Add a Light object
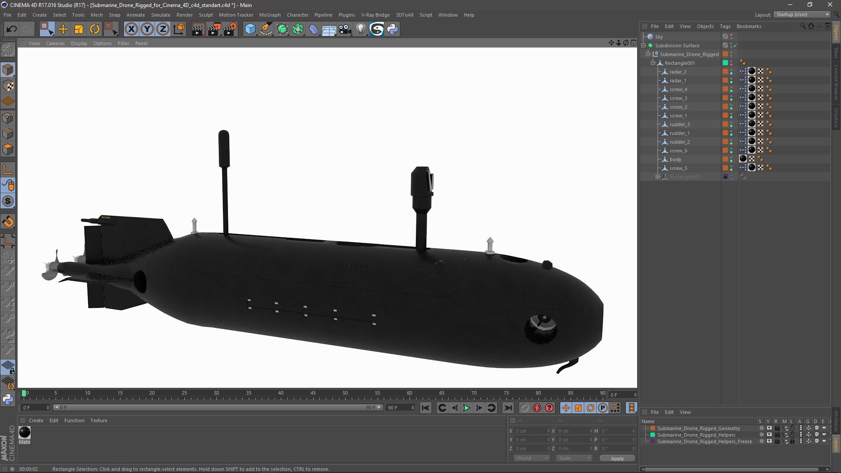Viewport: 841px width, 473px height. point(360,29)
